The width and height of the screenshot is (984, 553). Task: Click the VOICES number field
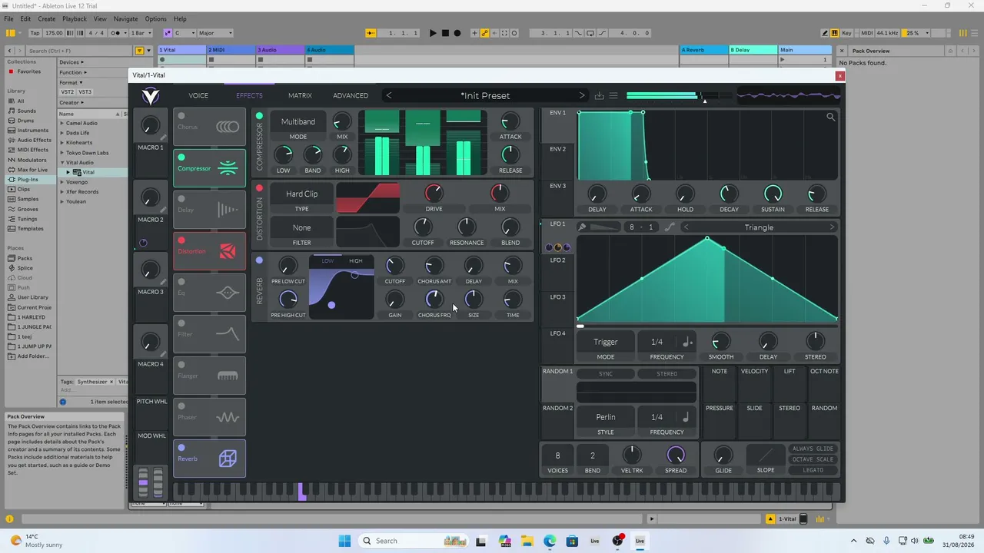(558, 455)
